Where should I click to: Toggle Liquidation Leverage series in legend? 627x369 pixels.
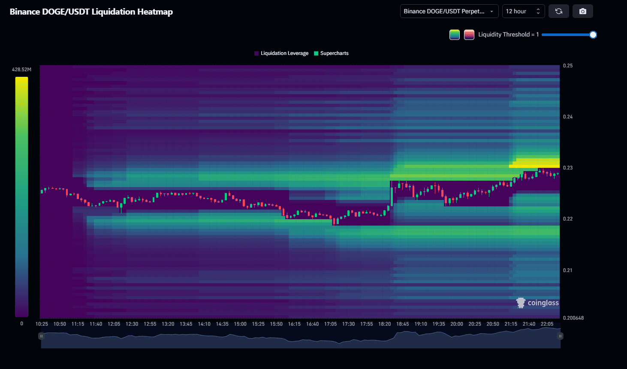(x=284, y=54)
